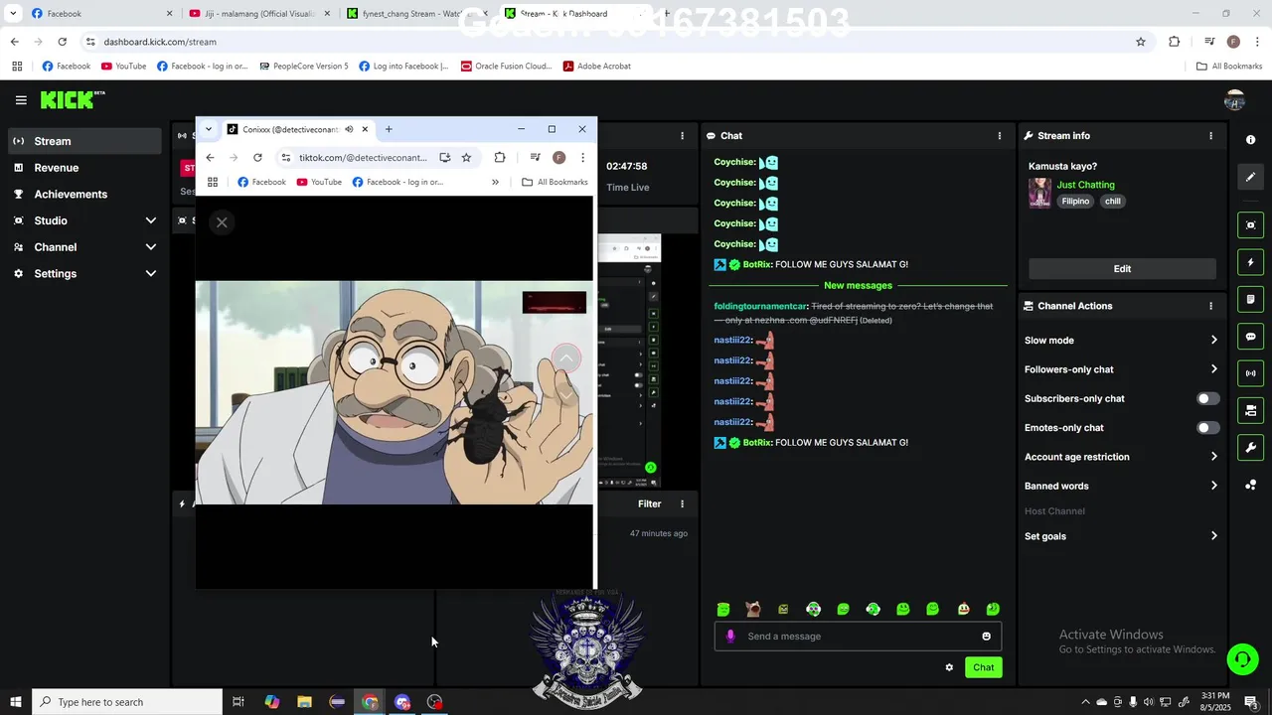Open File Explorer from taskbar
This screenshot has height=715, width=1272.
click(x=304, y=702)
